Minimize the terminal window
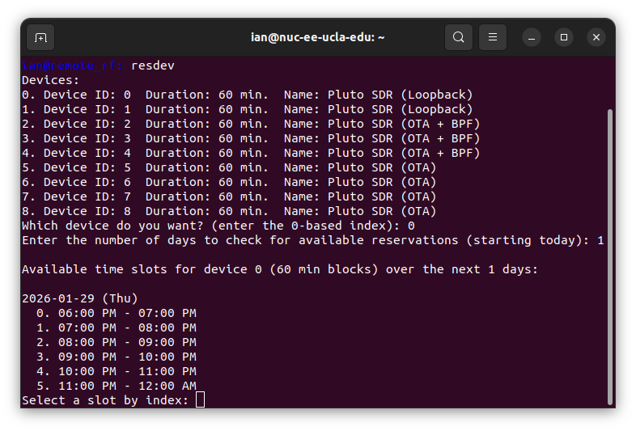The height and width of the screenshot is (431, 636). click(532, 37)
